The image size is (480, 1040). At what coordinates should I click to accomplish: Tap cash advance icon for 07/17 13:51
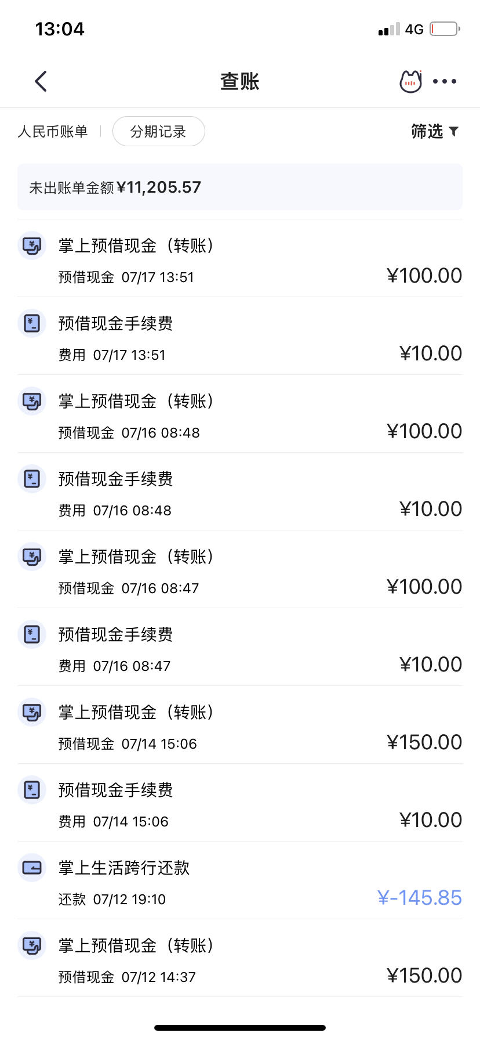tap(32, 245)
